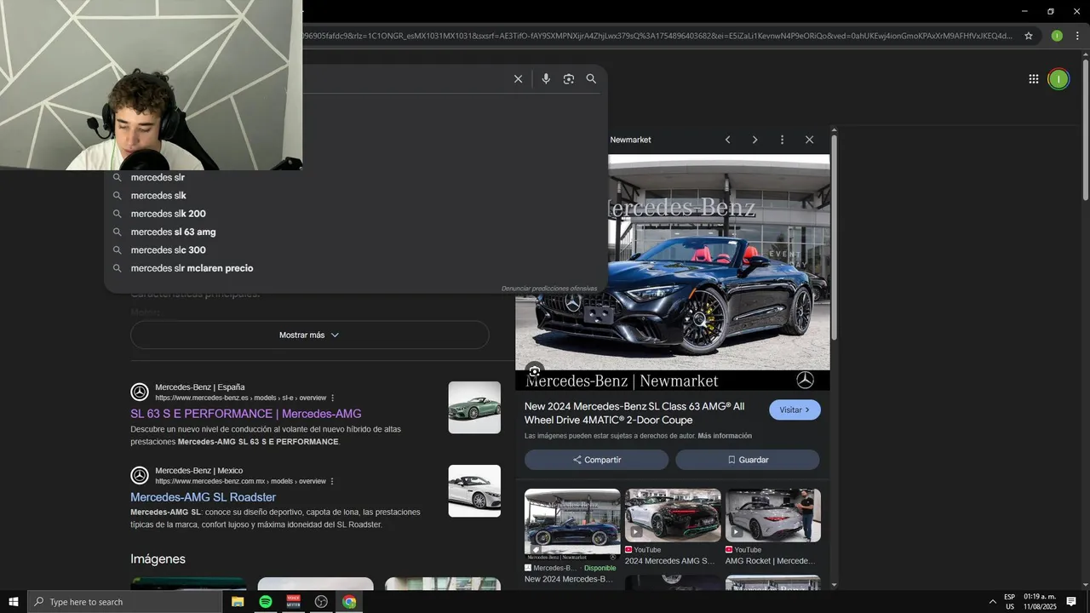Expand results with Mostrar más

click(310, 335)
